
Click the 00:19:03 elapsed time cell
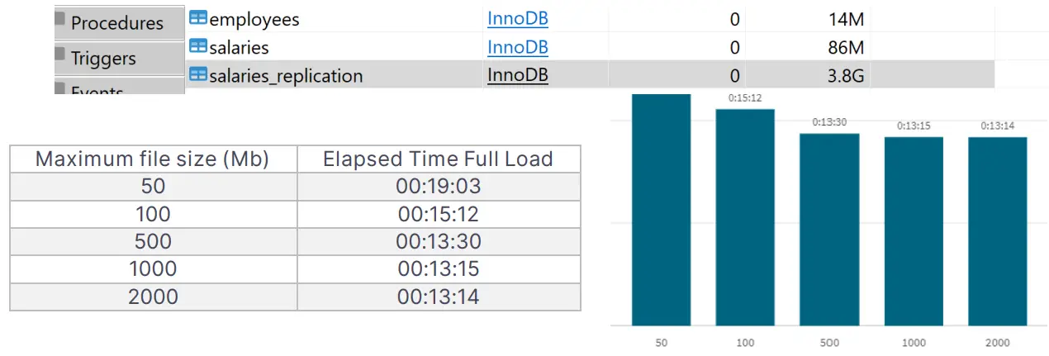[x=438, y=187]
